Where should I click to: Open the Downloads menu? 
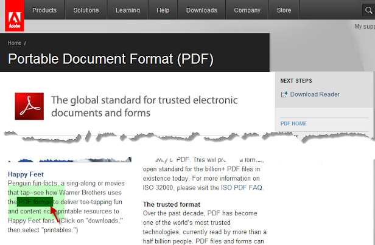pos(202,10)
